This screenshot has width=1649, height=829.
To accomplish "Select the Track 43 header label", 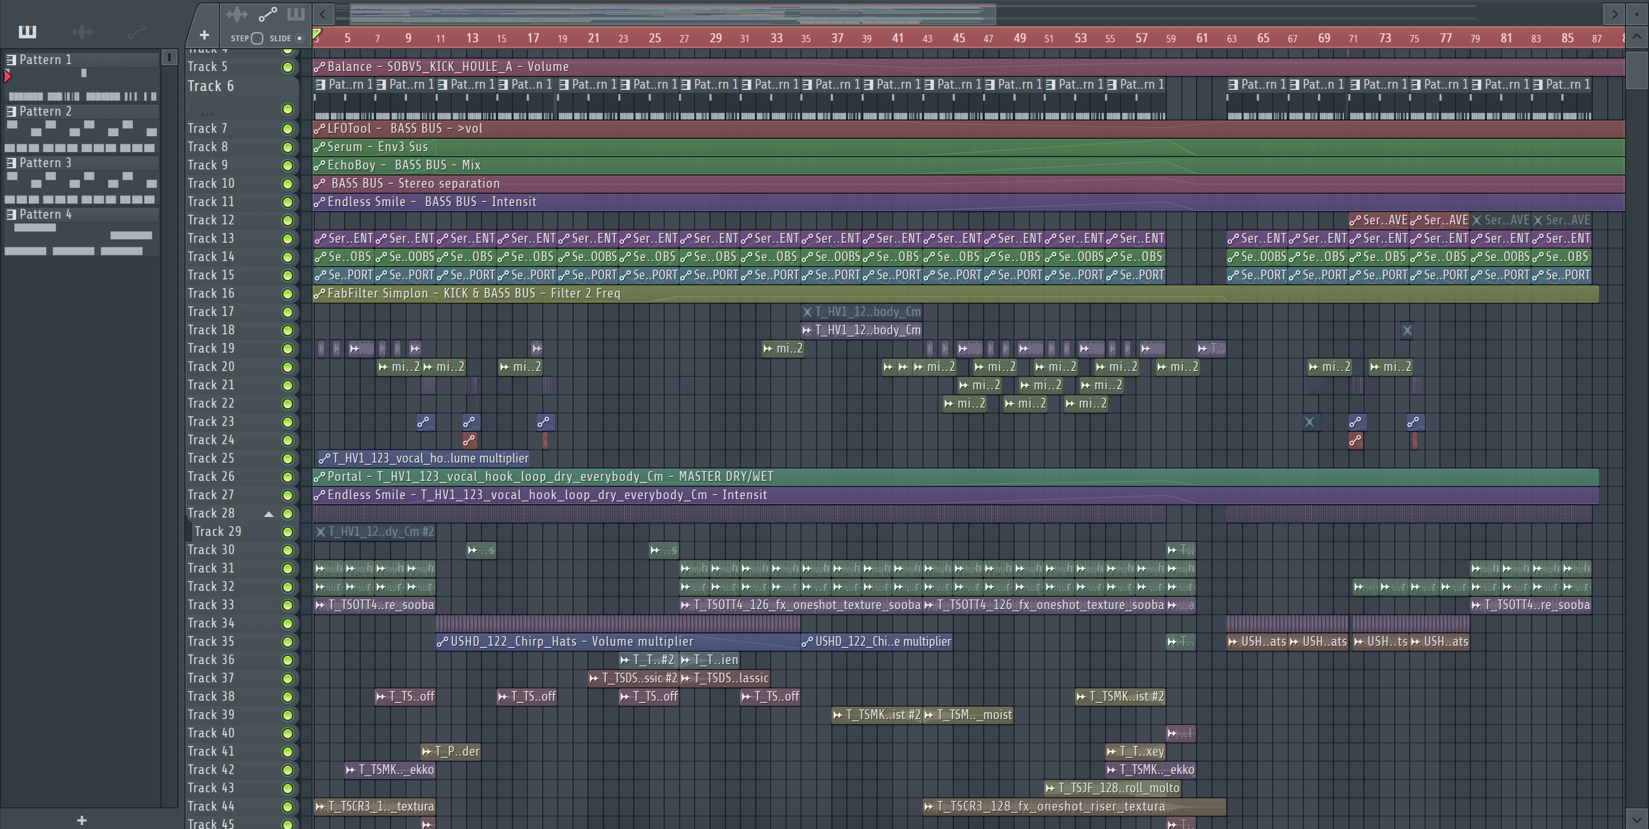I will 211,788.
